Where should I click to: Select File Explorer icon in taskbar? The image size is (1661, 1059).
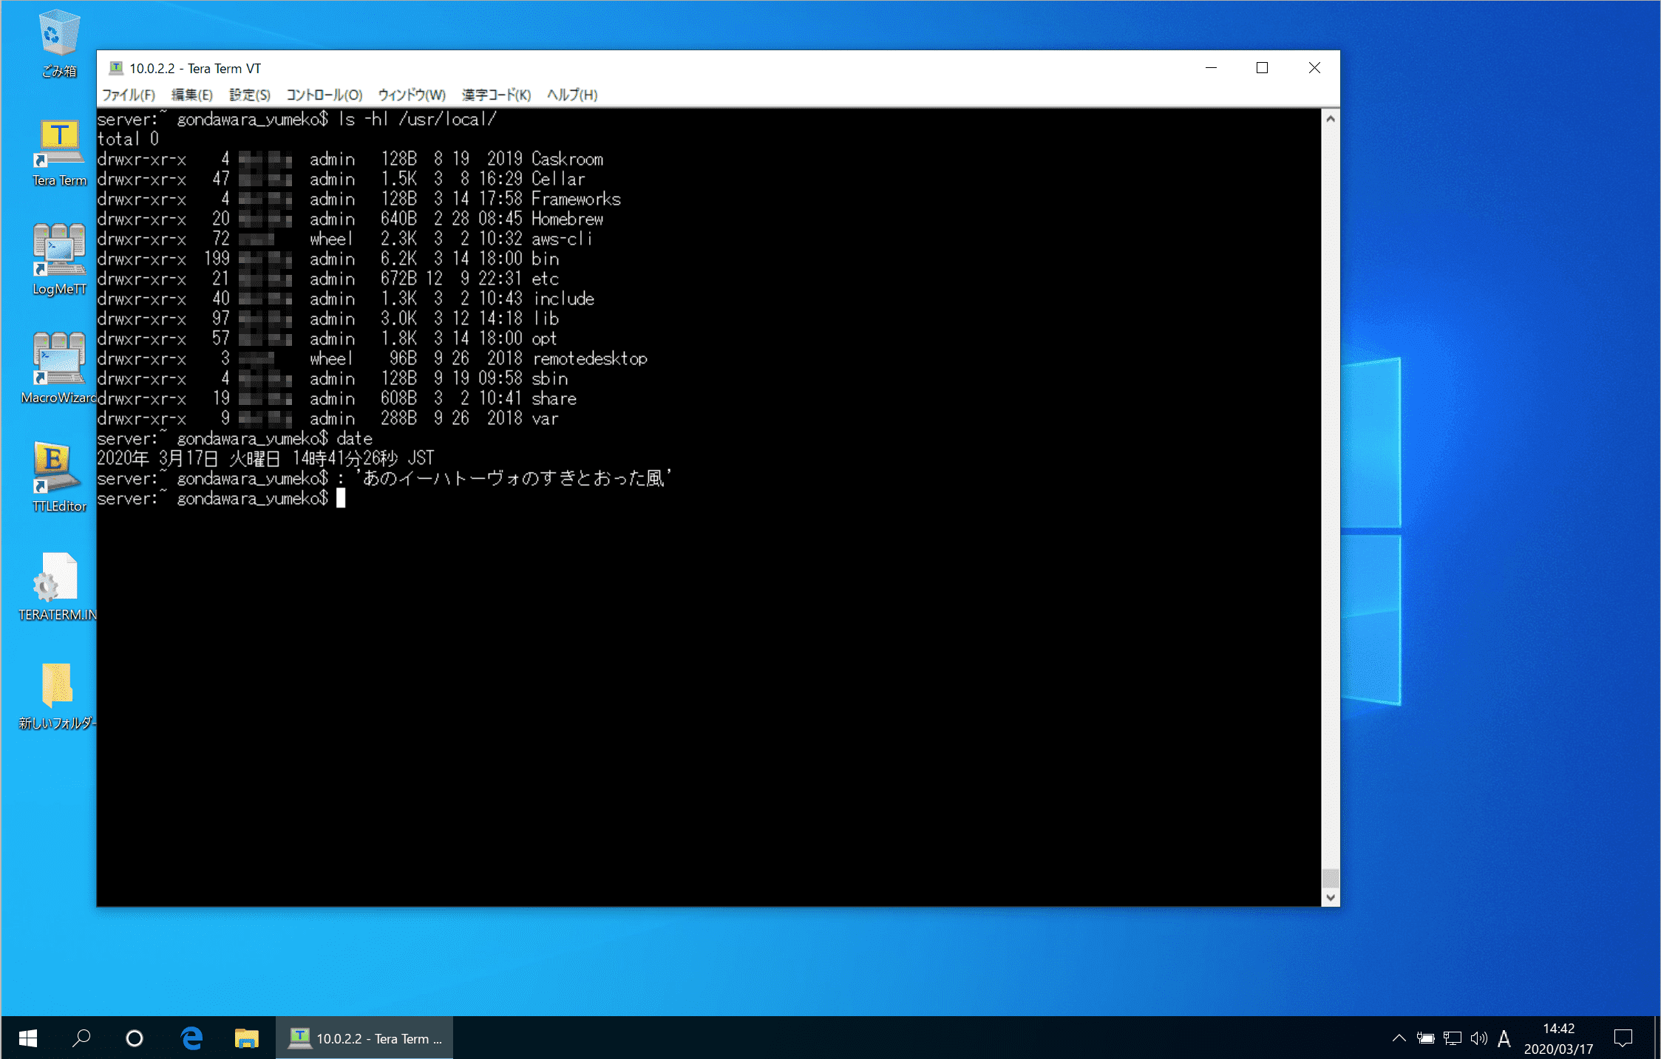245,1038
